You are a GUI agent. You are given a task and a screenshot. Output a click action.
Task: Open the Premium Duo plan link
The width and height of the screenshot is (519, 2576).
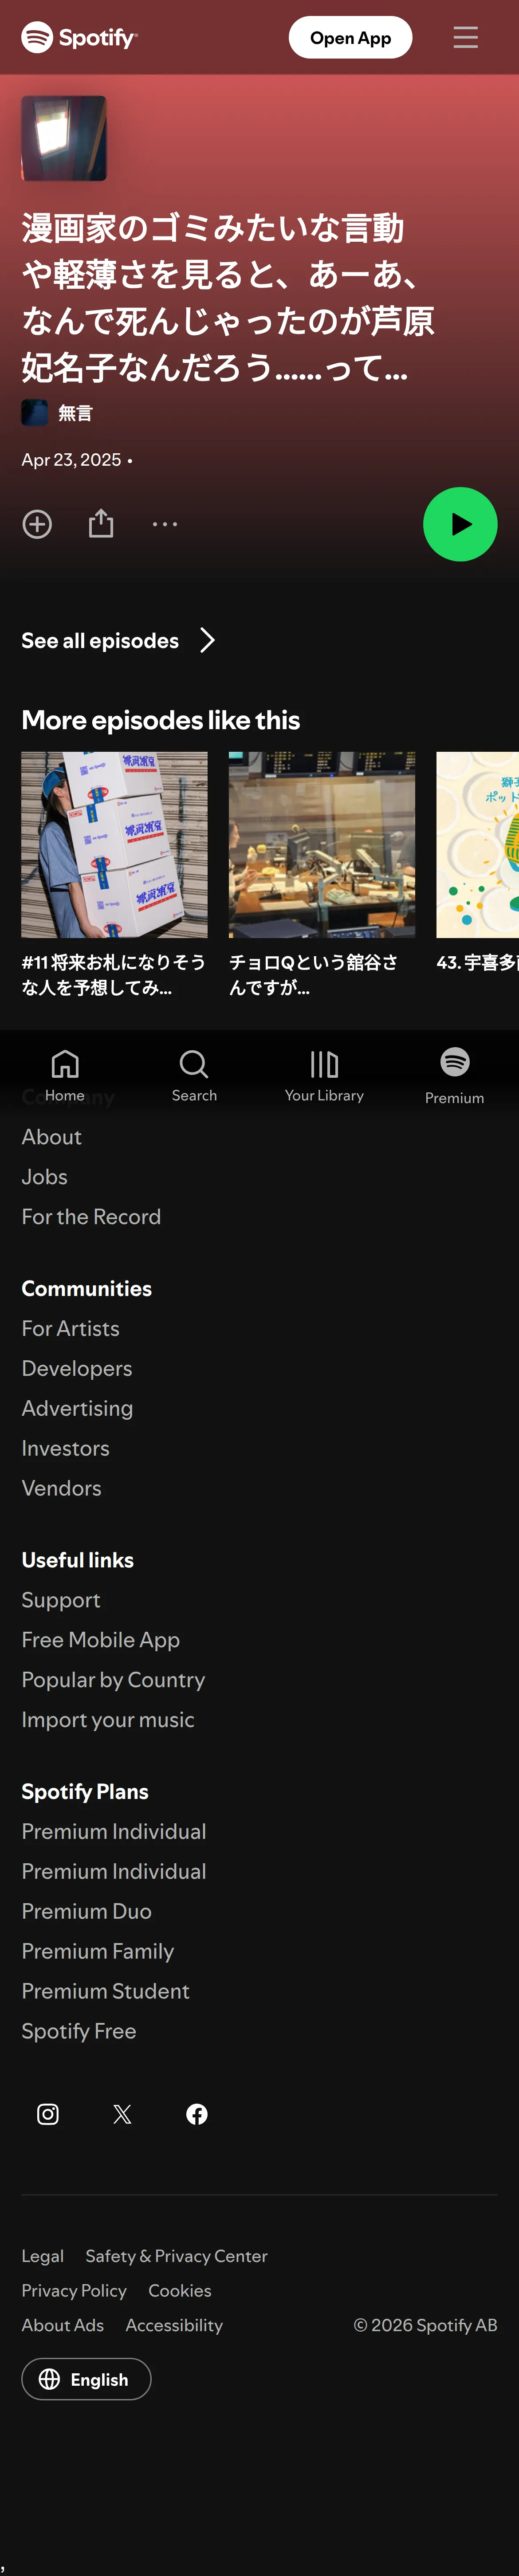[x=87, y=1911]
